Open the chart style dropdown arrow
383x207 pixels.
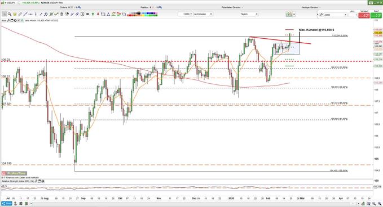pyautogui.click(x=294, y=15)
